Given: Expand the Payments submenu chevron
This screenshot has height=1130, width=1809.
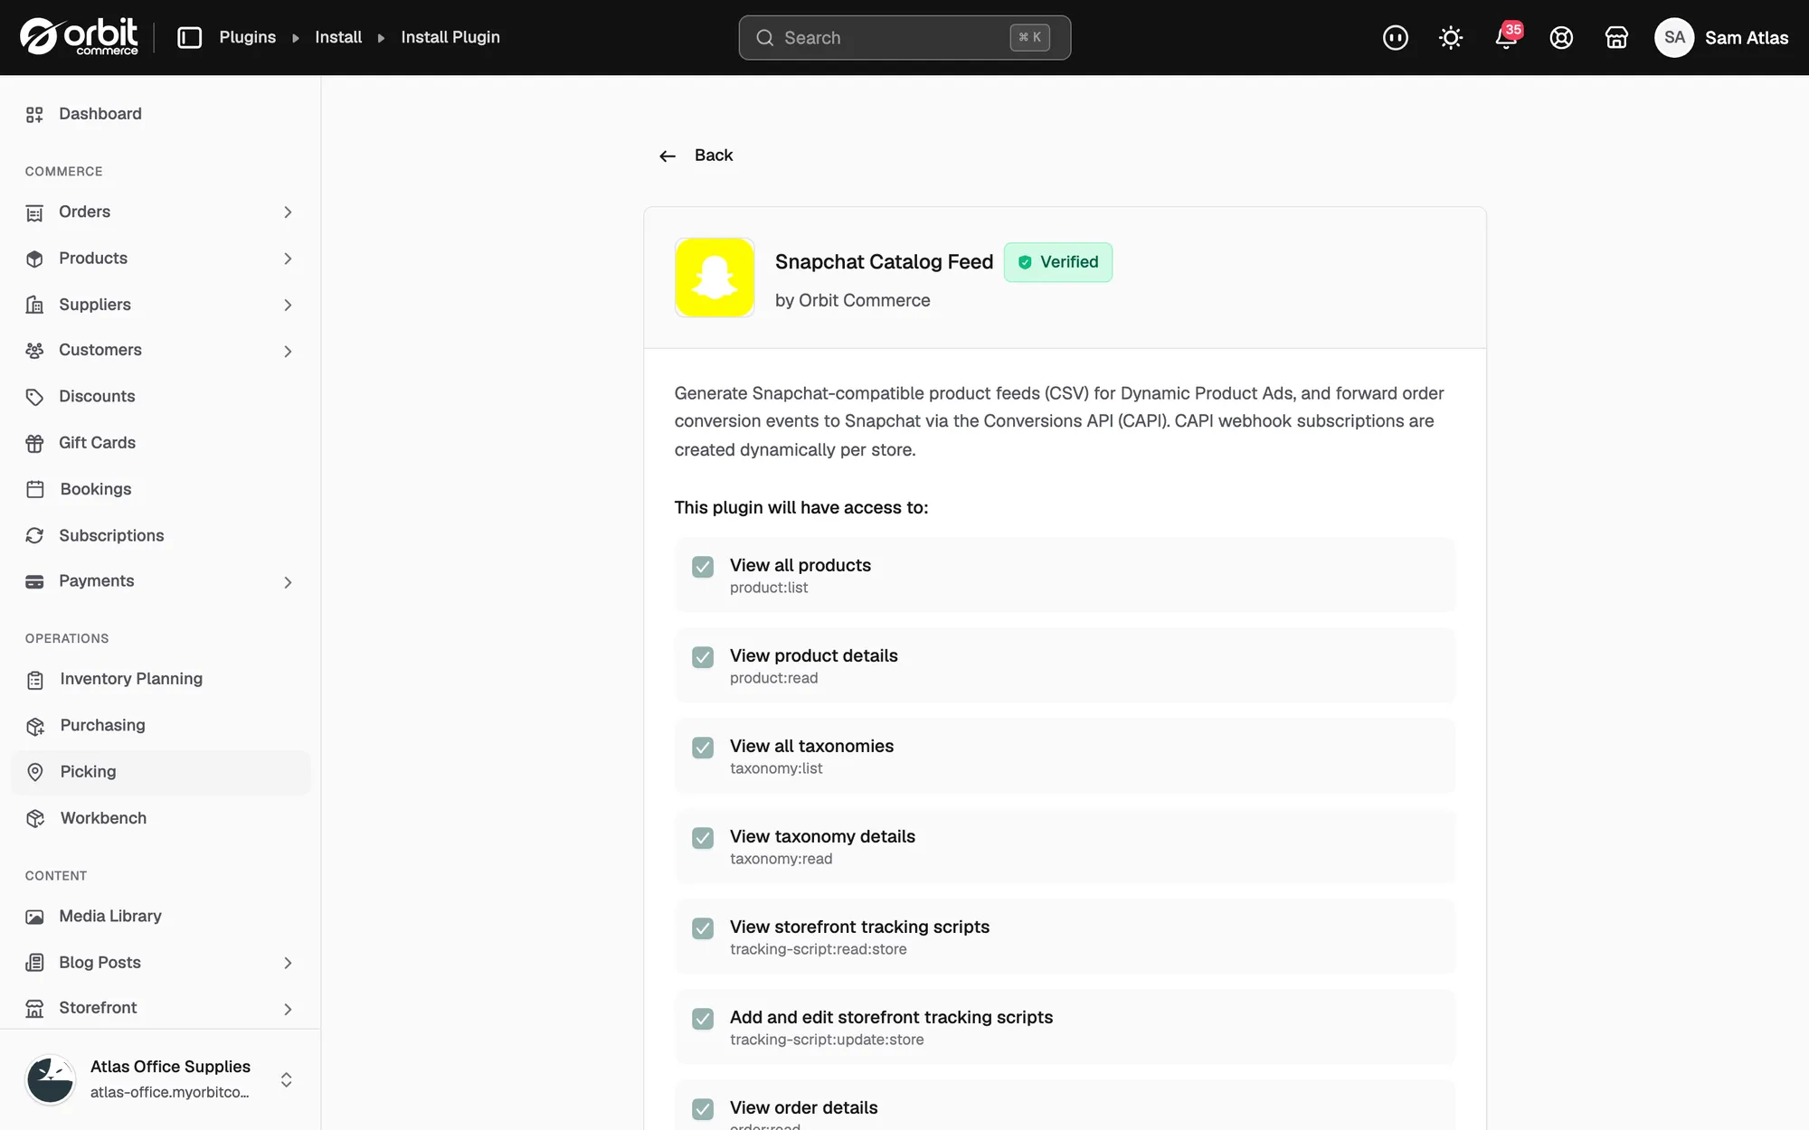Looking at the screenshot, I should (288, 582).
